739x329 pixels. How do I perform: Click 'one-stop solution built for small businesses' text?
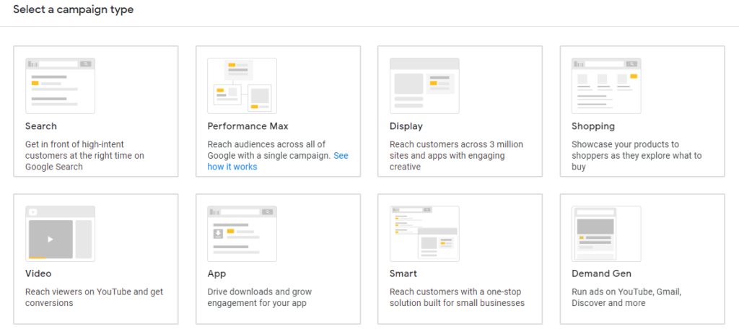[x=457, y=297]
